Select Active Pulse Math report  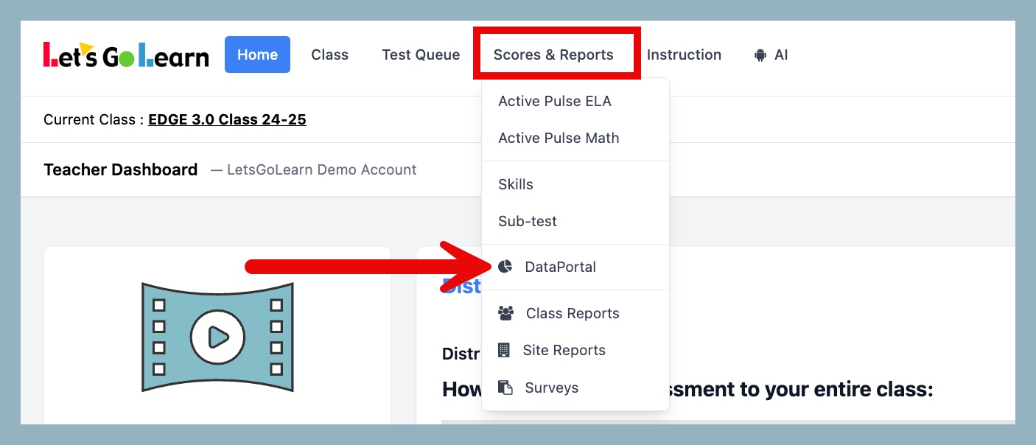559,138
